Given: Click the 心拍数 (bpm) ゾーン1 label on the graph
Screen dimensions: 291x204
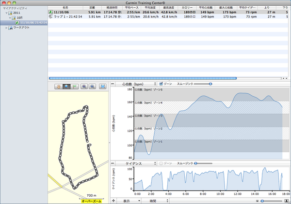Looking at the screenshot, I should point(148,142).
